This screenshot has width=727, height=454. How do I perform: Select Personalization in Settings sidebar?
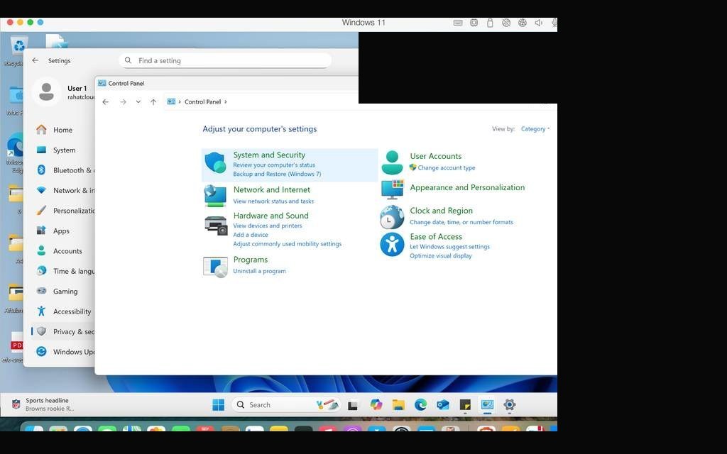(x=62, y=211)
